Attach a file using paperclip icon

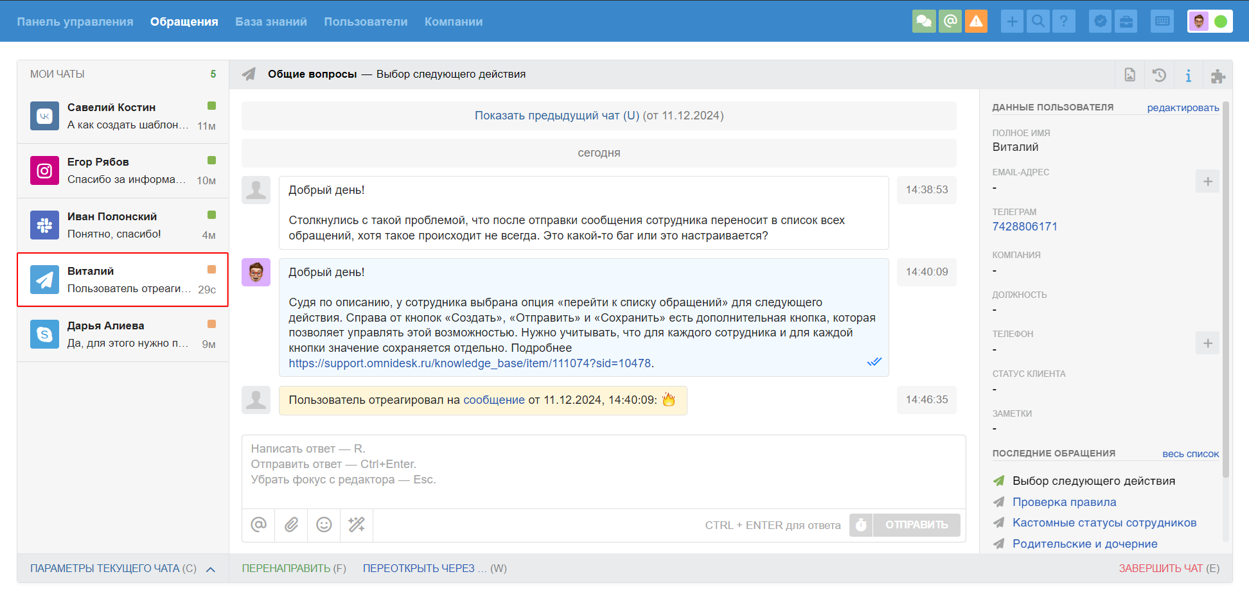point(291,525)
